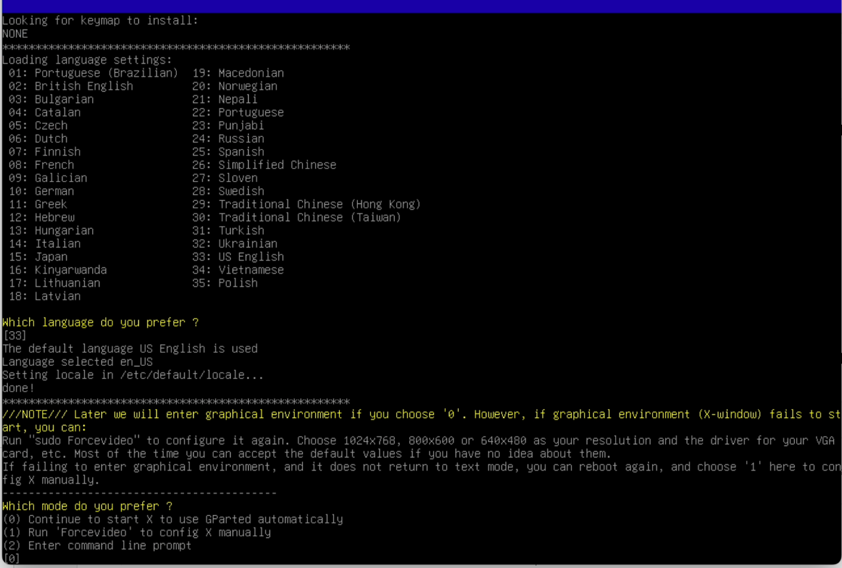Click the '11: Greek' row

coord(38,204)
